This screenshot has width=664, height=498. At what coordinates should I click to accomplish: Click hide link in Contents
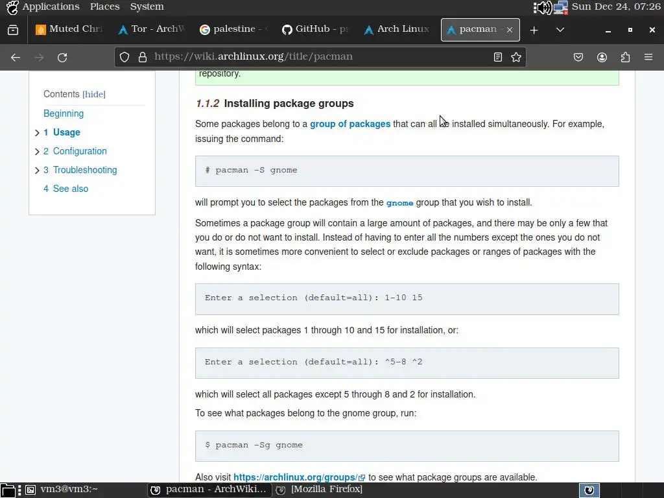click(94, 94)
